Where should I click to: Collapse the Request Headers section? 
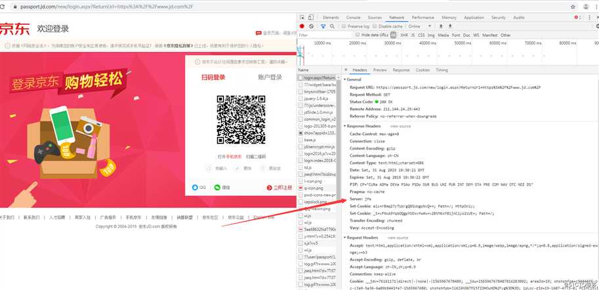[345, 238]
